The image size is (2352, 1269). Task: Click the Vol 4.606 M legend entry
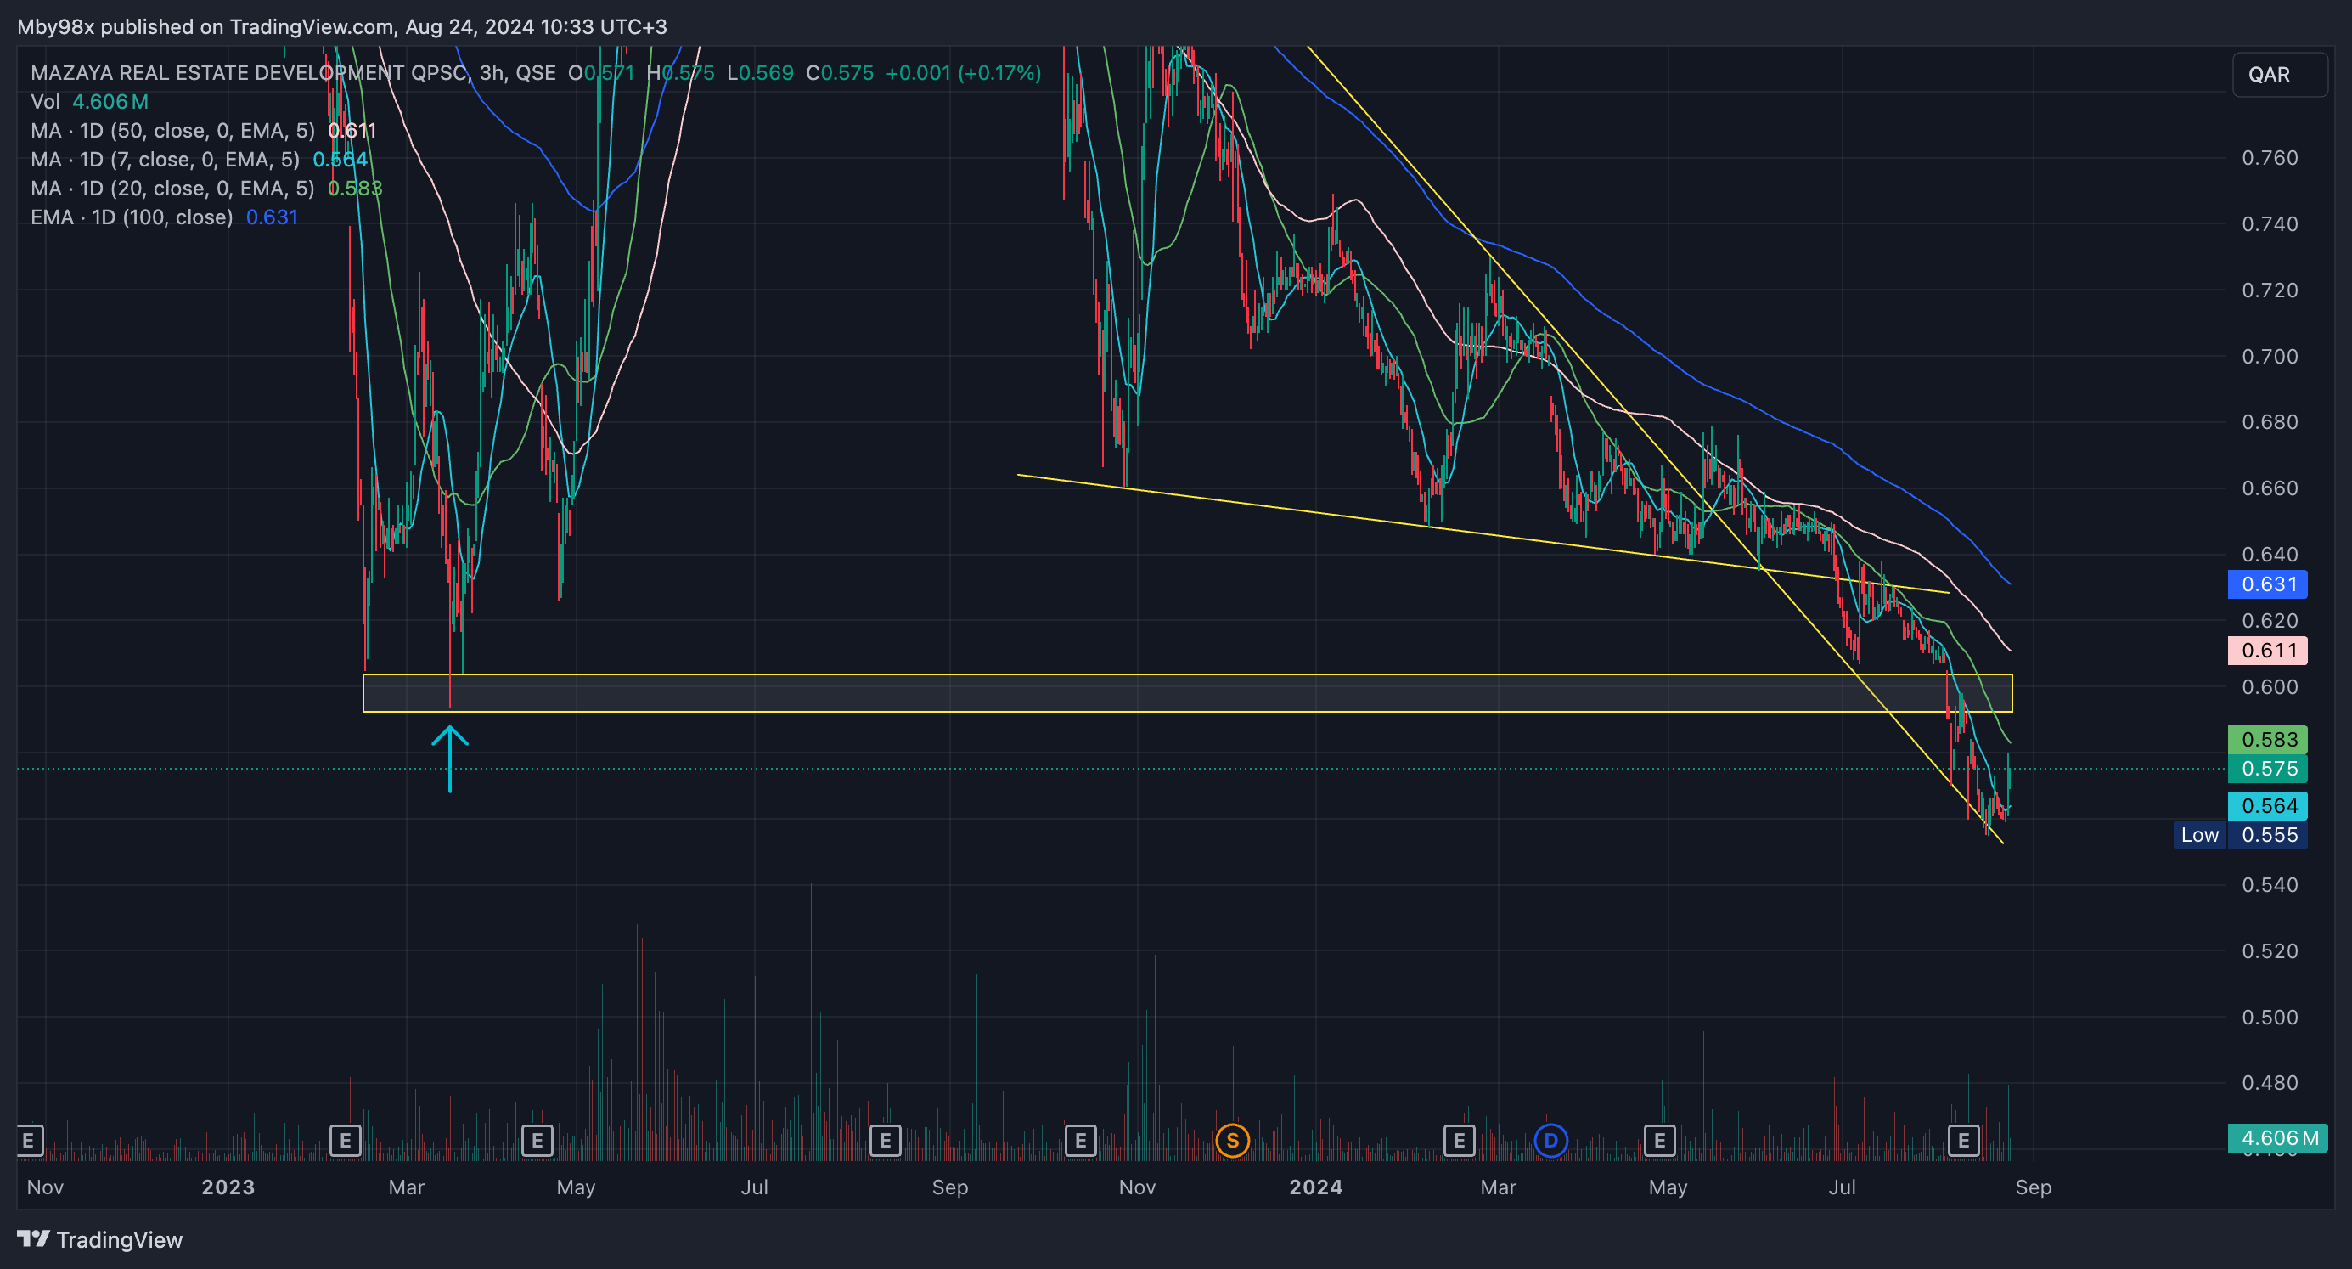pyautogui.click(x=89, y=101)
